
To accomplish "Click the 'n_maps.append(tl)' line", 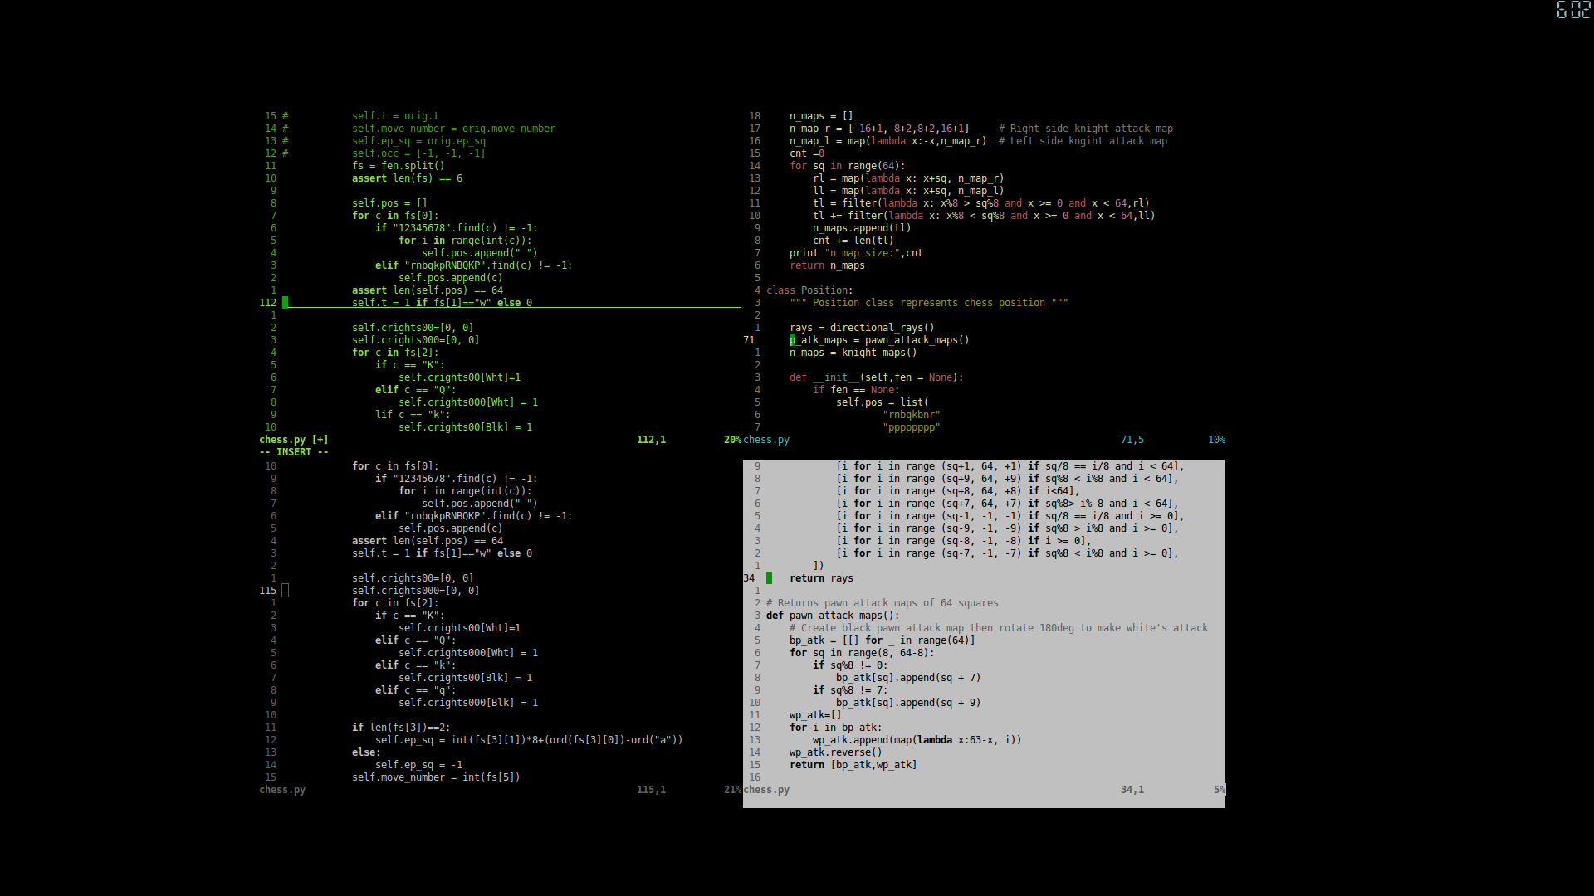I will [862, 228].
